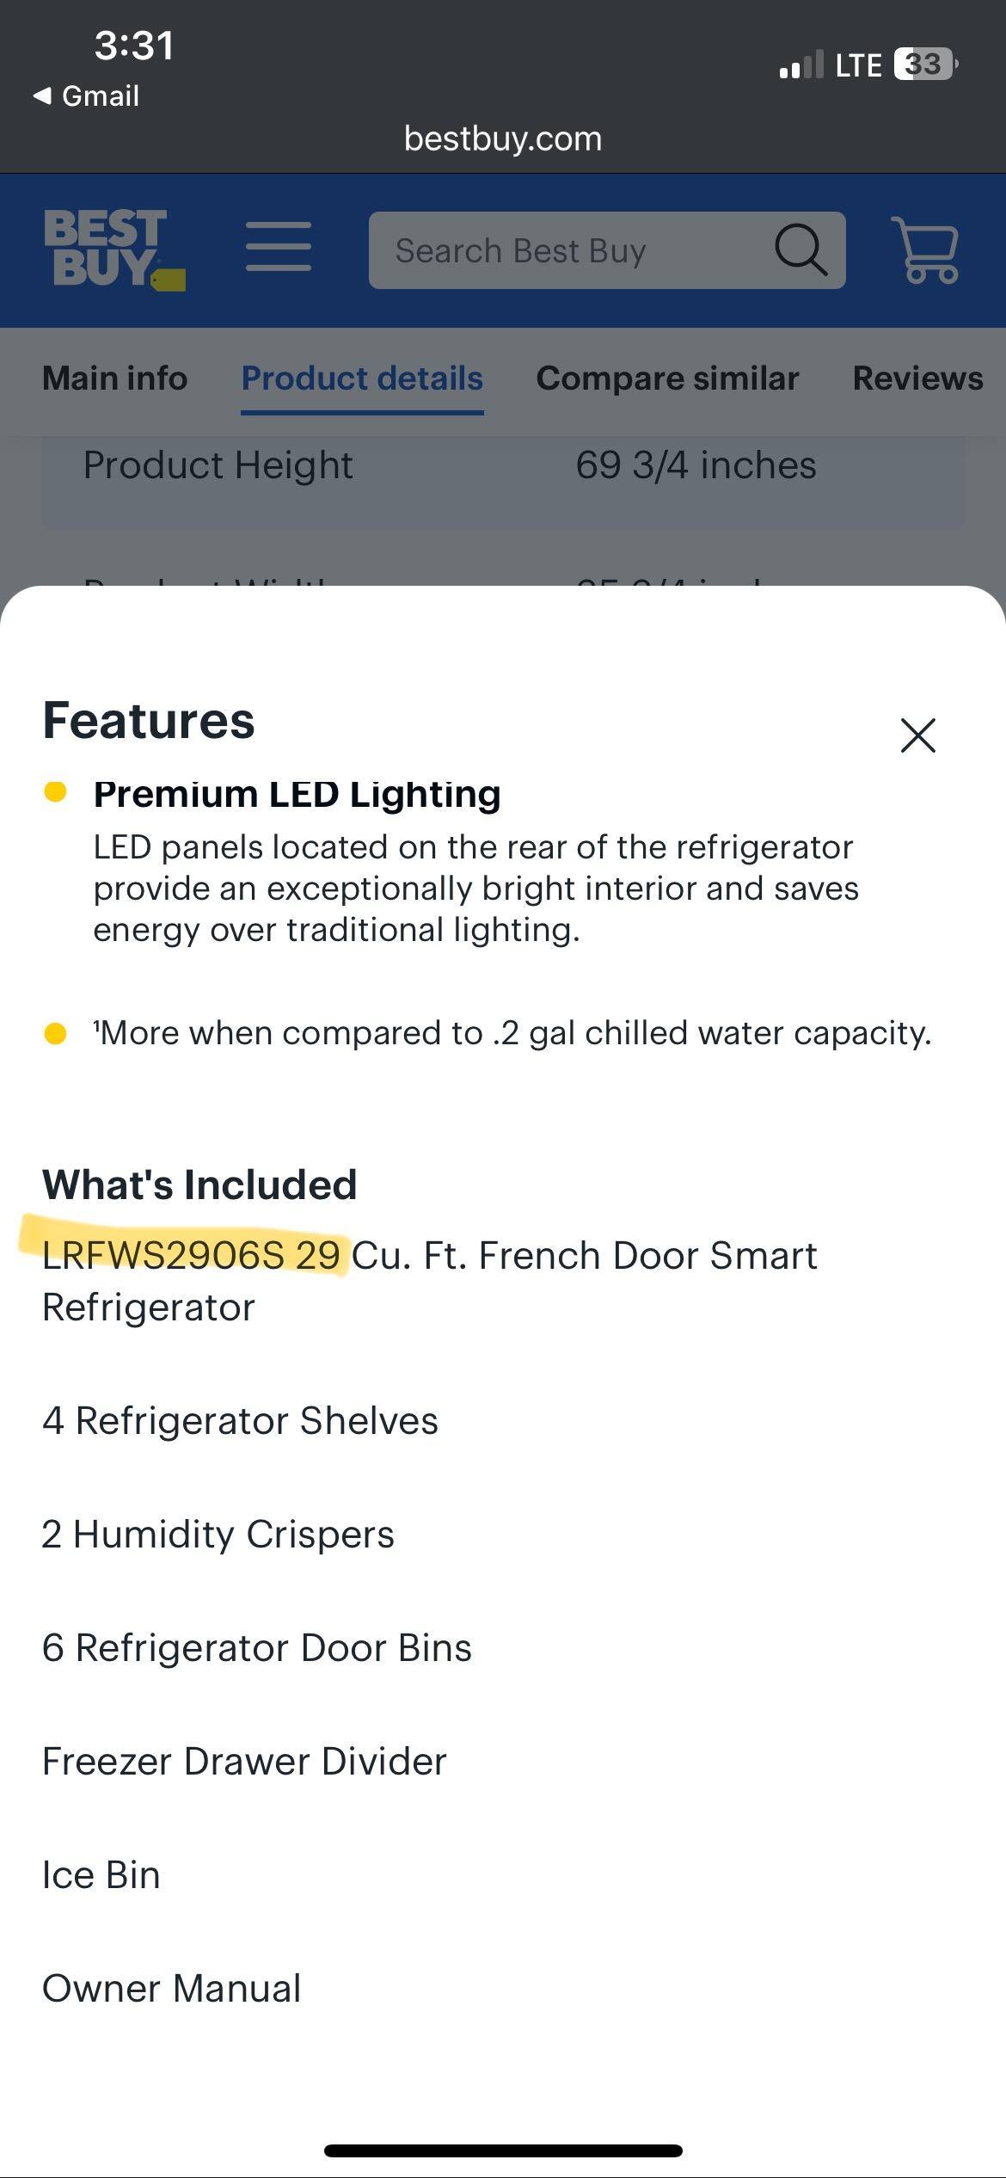This screenshot has width=1006, height=2178.
Task: Open the Best Buy home logo
Action: [113, 249]
